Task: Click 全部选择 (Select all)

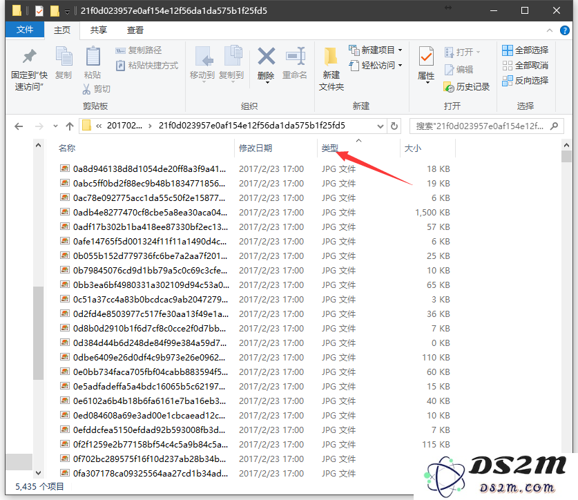Action: coord(525,50)
